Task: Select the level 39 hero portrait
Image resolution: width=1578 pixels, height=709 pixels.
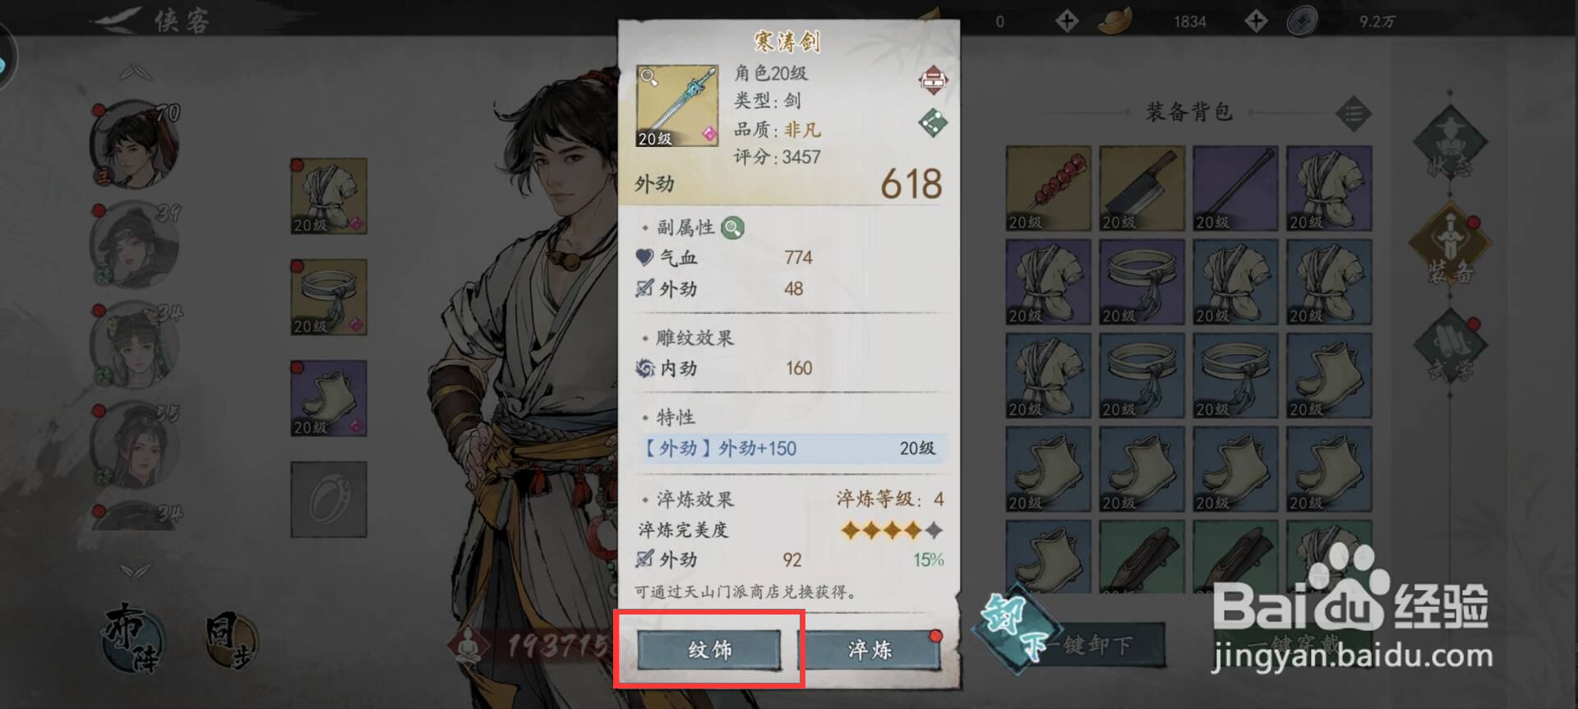Action: pos(133,245)
